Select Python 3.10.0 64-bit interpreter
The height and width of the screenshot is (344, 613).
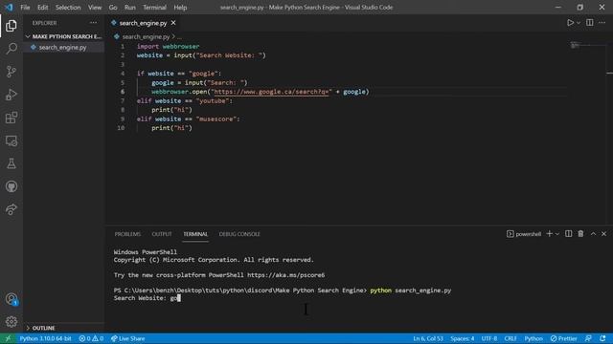click(x=45, y=338)
